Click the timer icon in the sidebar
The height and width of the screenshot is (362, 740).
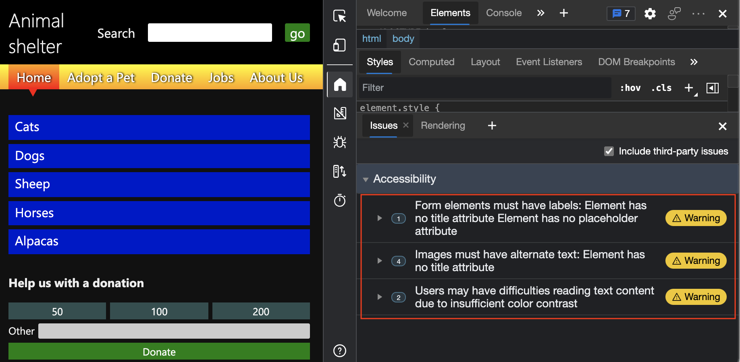tap(340, 200)
